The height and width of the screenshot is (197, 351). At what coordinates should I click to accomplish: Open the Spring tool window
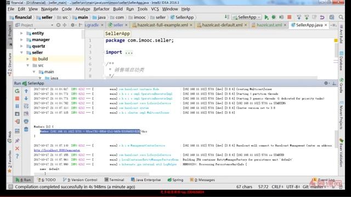(175, 180)
